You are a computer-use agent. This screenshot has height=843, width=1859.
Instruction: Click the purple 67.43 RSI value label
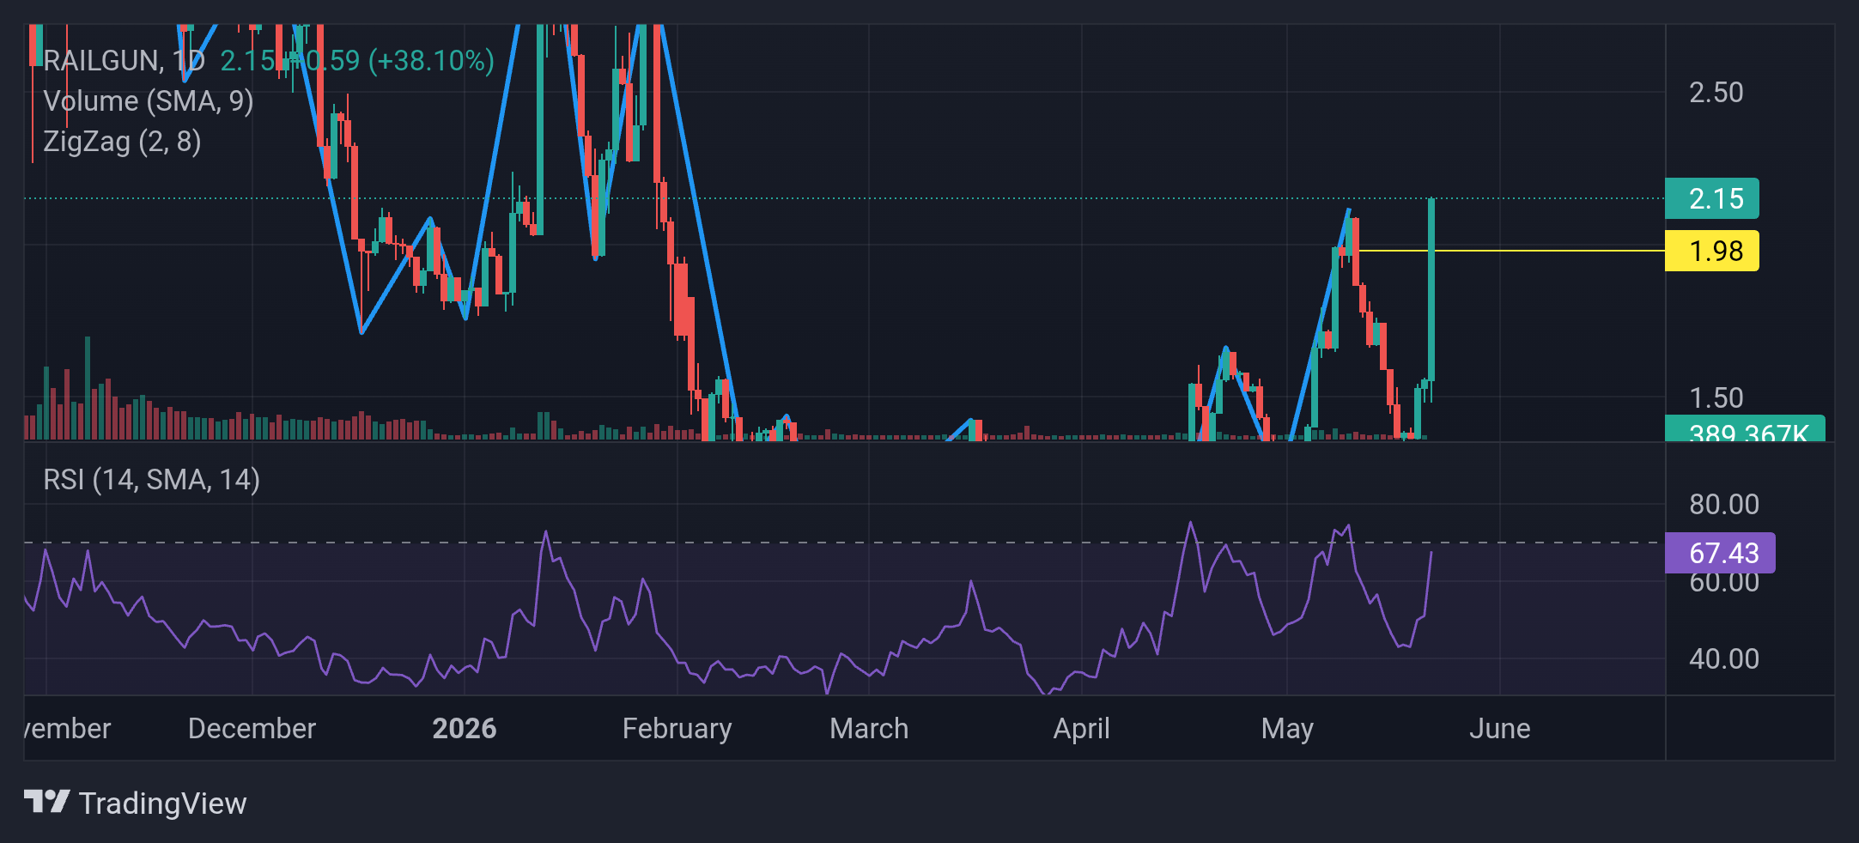click(x=1719, y=553)
